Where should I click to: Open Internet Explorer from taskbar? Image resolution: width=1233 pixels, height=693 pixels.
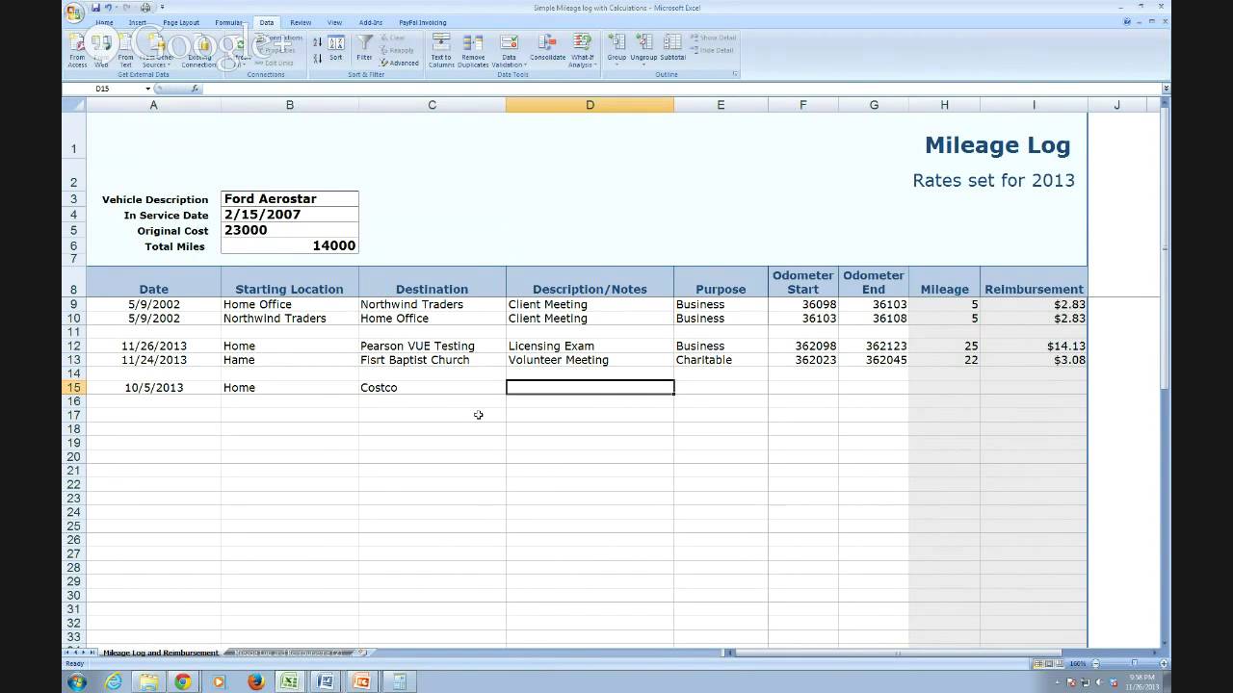click(x=114, y=682)
